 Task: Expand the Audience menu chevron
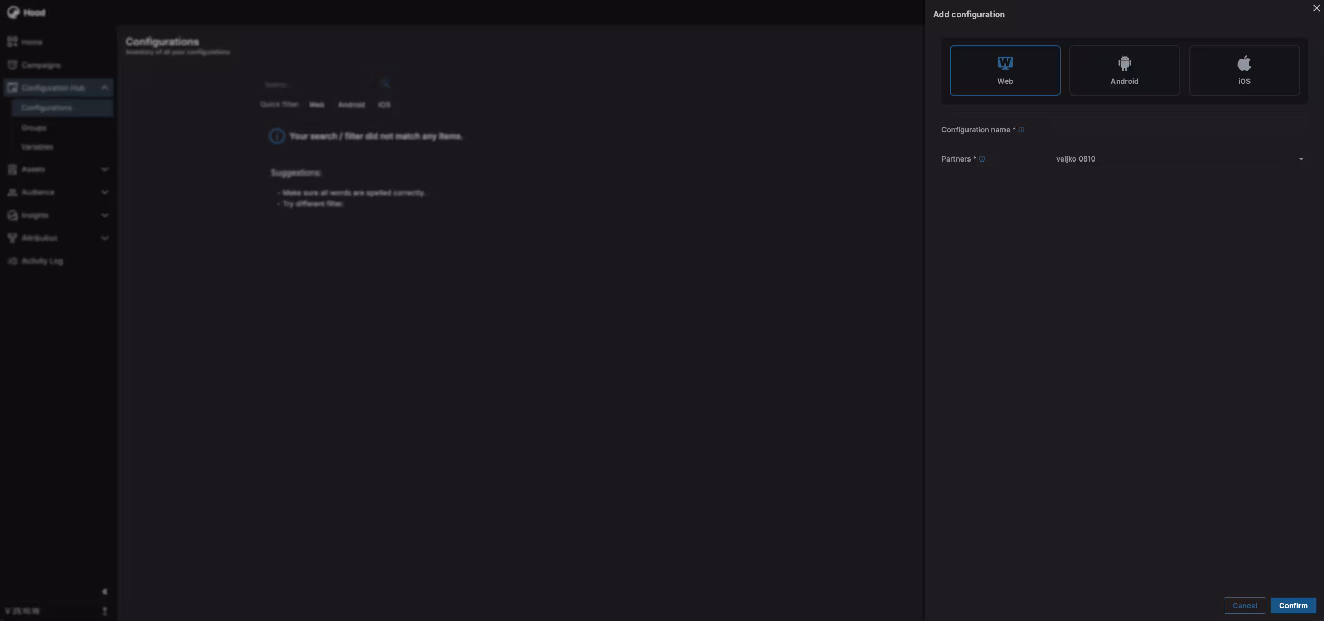105,192
